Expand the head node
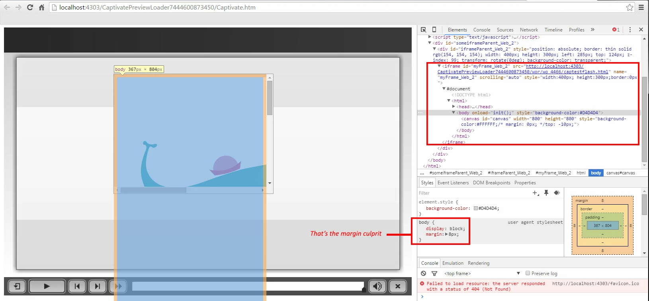This screenshot has height=301, width=649. tap(454, 107)
